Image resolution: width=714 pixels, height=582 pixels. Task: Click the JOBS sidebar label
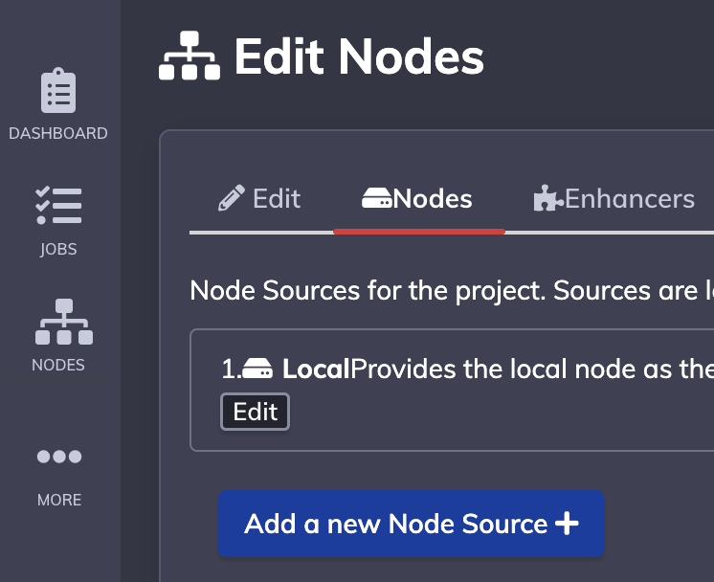[x=58, y=249]
